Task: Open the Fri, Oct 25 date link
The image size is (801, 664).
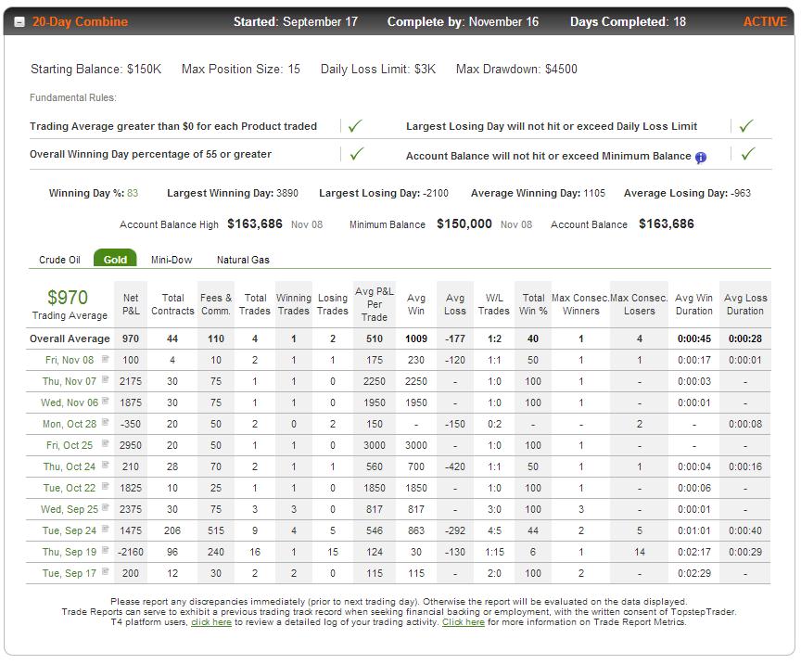Action: click(x=70, y=445)
